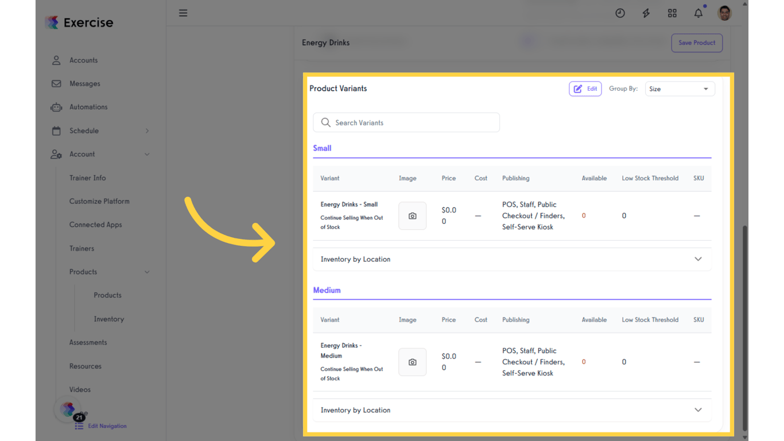Open the Accounts section from the sidebar
Viewport: 784px width, 441px height.
point(83,60)
